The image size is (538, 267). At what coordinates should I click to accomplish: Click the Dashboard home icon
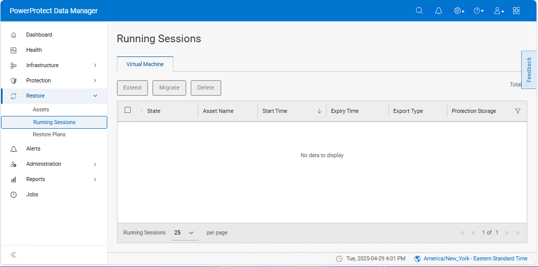tap(13, 35)
